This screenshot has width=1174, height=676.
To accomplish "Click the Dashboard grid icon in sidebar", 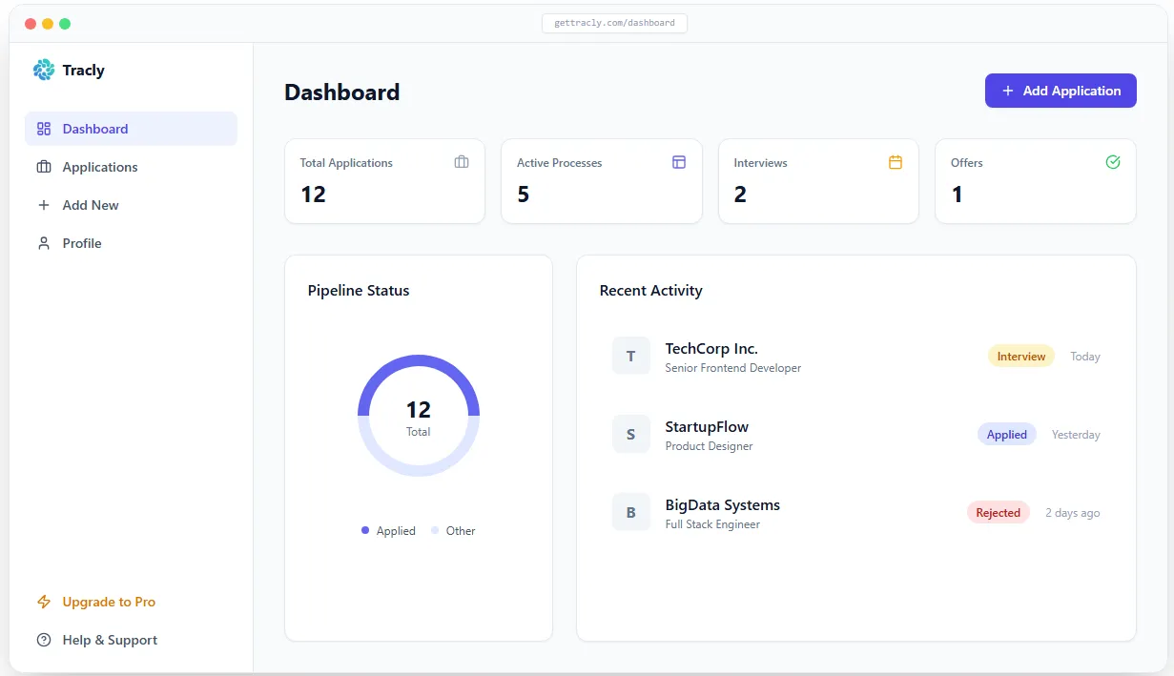I will pyautogui.click(x=44, y=129).
